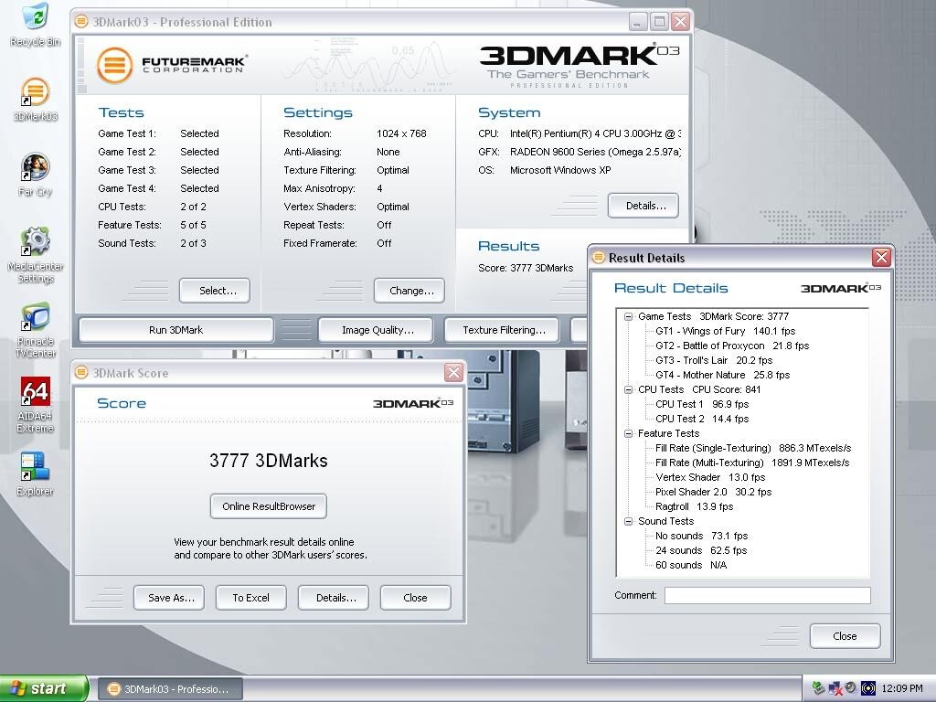
Task: Select No sounds result row
Action: tap(701, 536)
